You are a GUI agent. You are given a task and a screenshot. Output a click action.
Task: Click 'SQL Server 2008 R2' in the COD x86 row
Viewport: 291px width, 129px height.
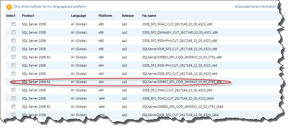[x=36, y=57]
